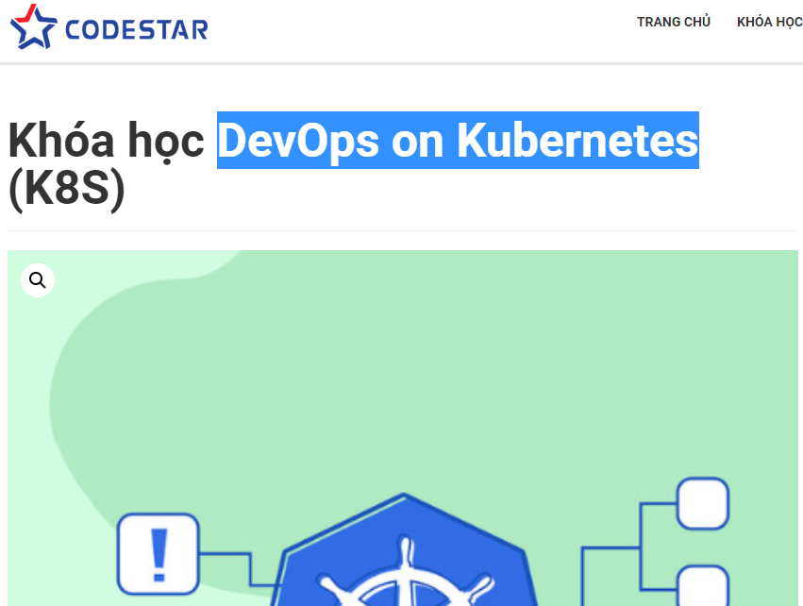
Task: Click the CODESTAR brand name text
Action: point(136,29)
